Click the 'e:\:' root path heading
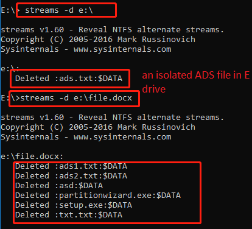Viewport: 252px width, 229px height. tap(10, 69)
